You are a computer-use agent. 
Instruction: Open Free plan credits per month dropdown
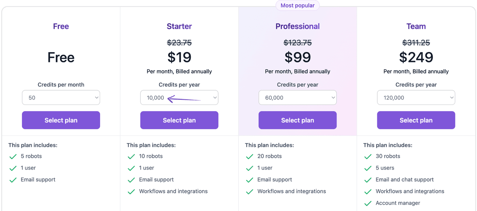pos(61,98)
